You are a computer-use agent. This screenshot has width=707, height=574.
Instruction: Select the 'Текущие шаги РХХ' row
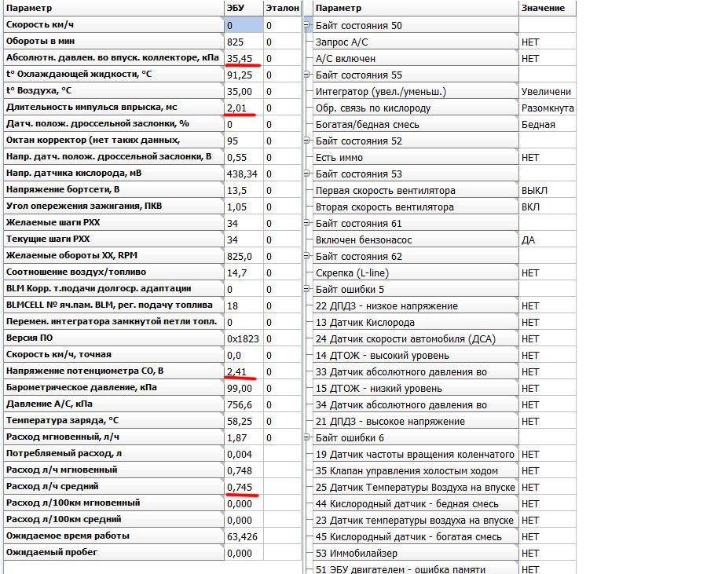tap(114, 239)
